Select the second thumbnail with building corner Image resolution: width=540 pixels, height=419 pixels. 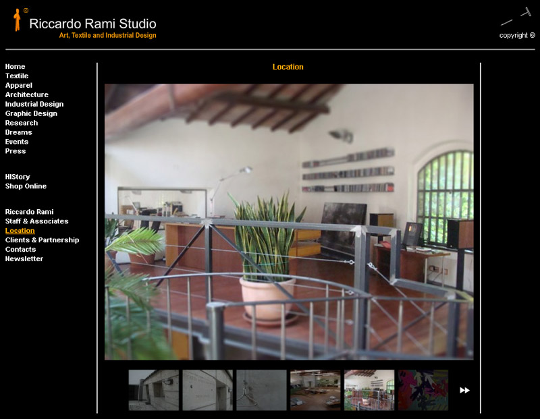(x=208, y=390)
